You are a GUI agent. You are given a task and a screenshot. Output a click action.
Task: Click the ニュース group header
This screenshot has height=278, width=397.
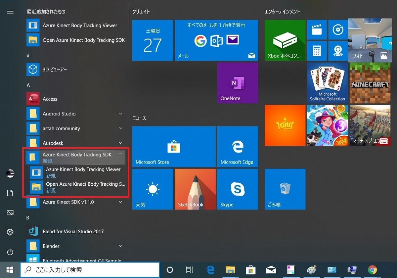coord(139,118)
